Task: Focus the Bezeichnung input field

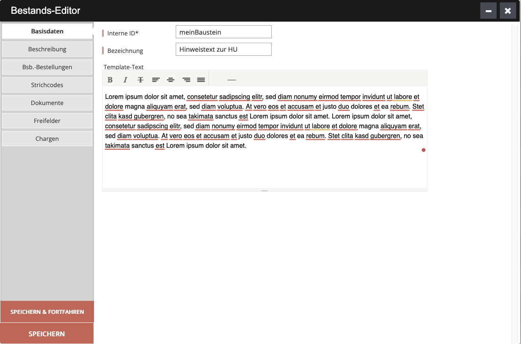Action: tap(223, 49)
